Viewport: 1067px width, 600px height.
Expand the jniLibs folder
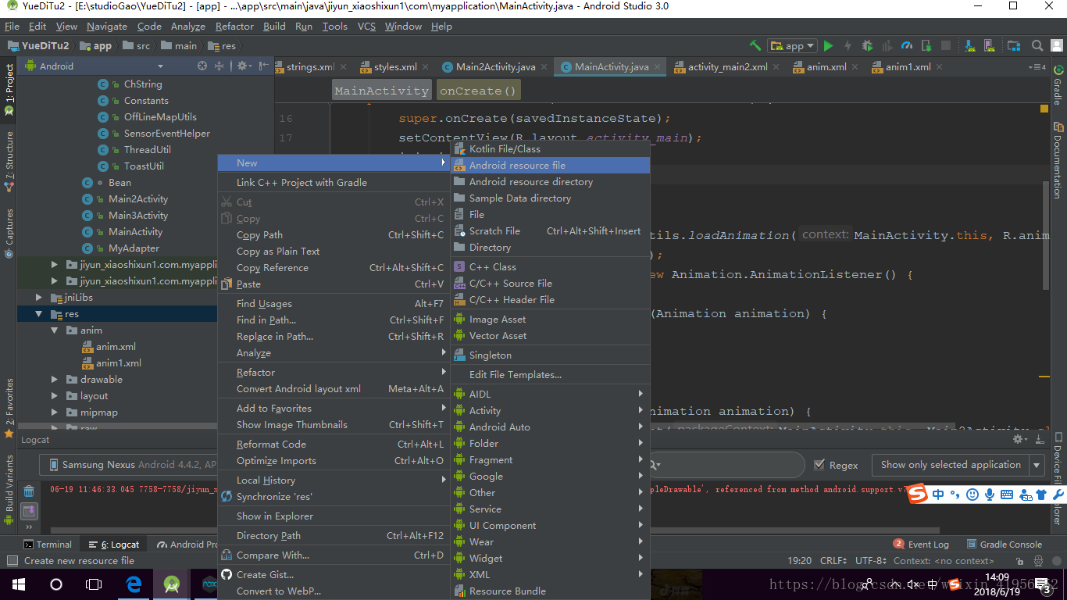coord(38,298)
